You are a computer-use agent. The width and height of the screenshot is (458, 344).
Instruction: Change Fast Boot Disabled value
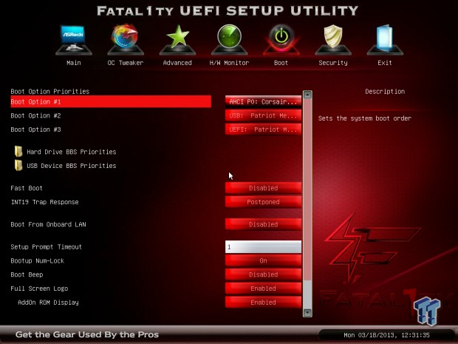(263, 188)
